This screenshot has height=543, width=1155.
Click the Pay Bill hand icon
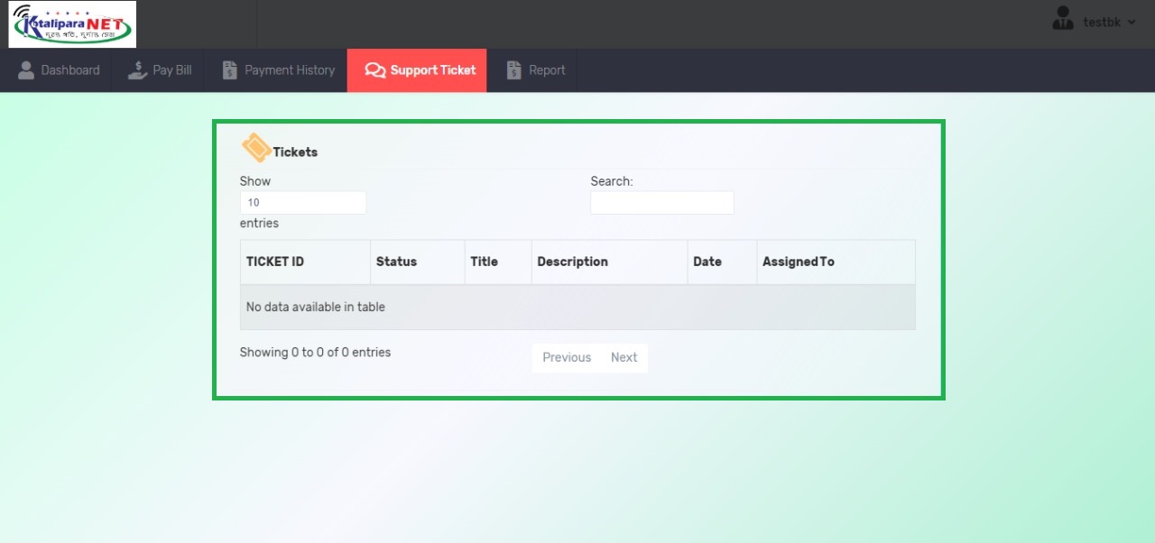(x=137, y=70)
